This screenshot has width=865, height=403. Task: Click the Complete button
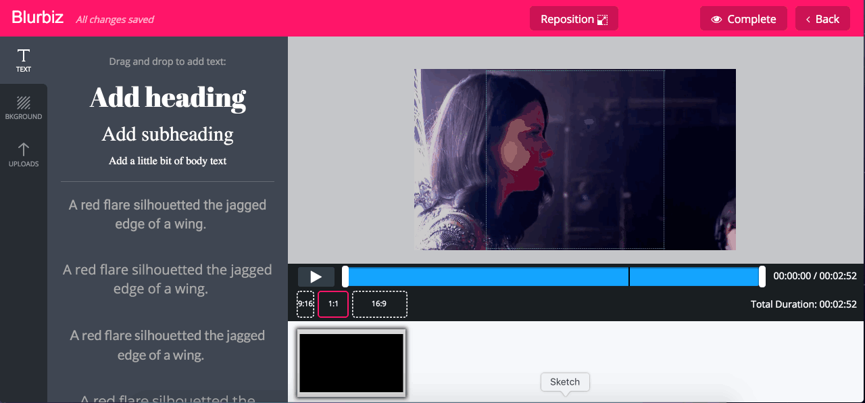pyautogui.click(x=743, y=18)
